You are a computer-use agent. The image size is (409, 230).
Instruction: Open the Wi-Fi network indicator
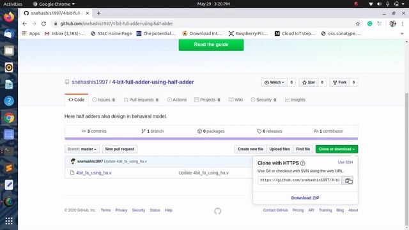coord(371,4)
